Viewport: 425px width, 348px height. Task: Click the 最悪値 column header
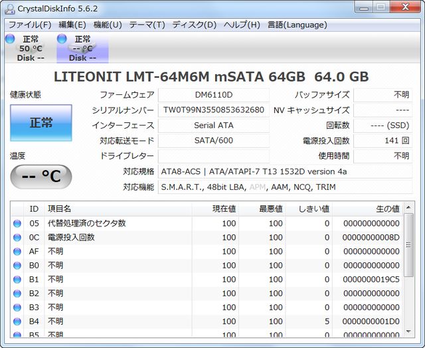coord(262,209)
